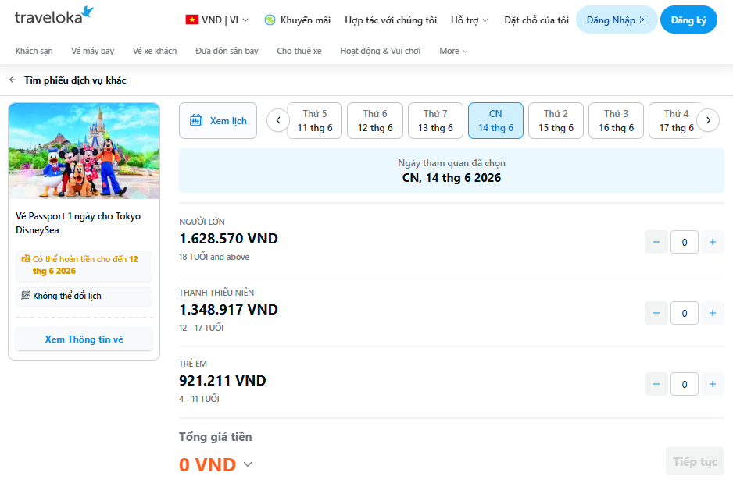Screen dimensions: 733x494
Task: Open the VND | VI currency dropdown
Action: coord(217,20)
